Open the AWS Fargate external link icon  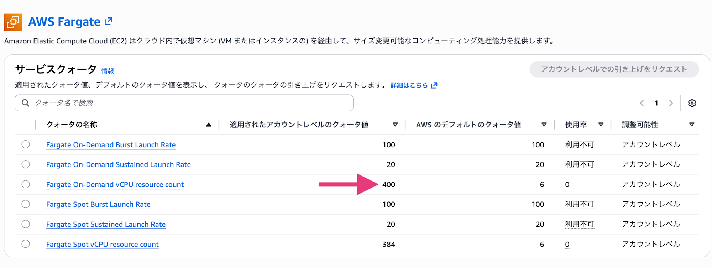[109, 21]
